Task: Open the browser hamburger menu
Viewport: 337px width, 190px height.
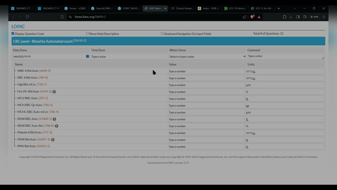Action: [x=324, y=17]
